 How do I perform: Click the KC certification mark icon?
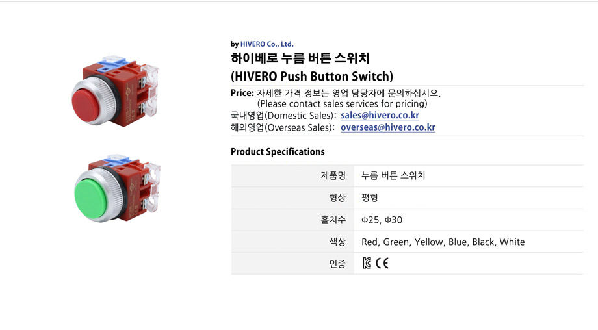click(x=367, y=263)
